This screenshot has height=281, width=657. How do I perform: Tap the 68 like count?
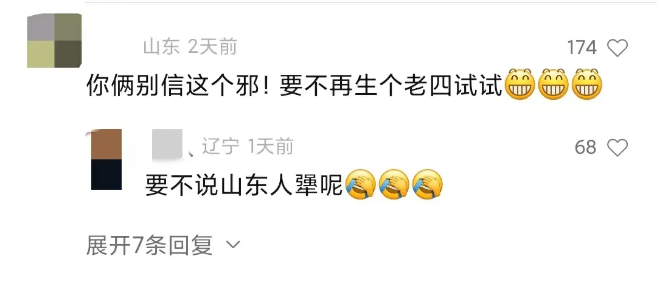point(585,147)
